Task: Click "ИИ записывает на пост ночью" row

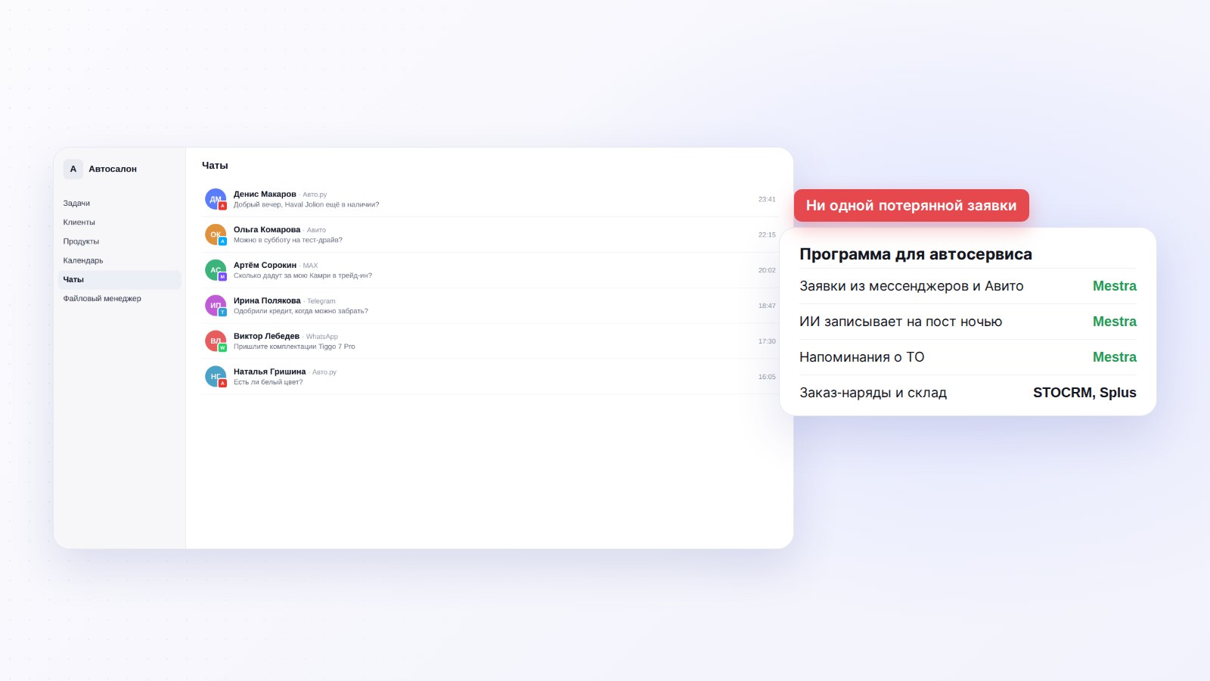Action: tap(968, 322)
